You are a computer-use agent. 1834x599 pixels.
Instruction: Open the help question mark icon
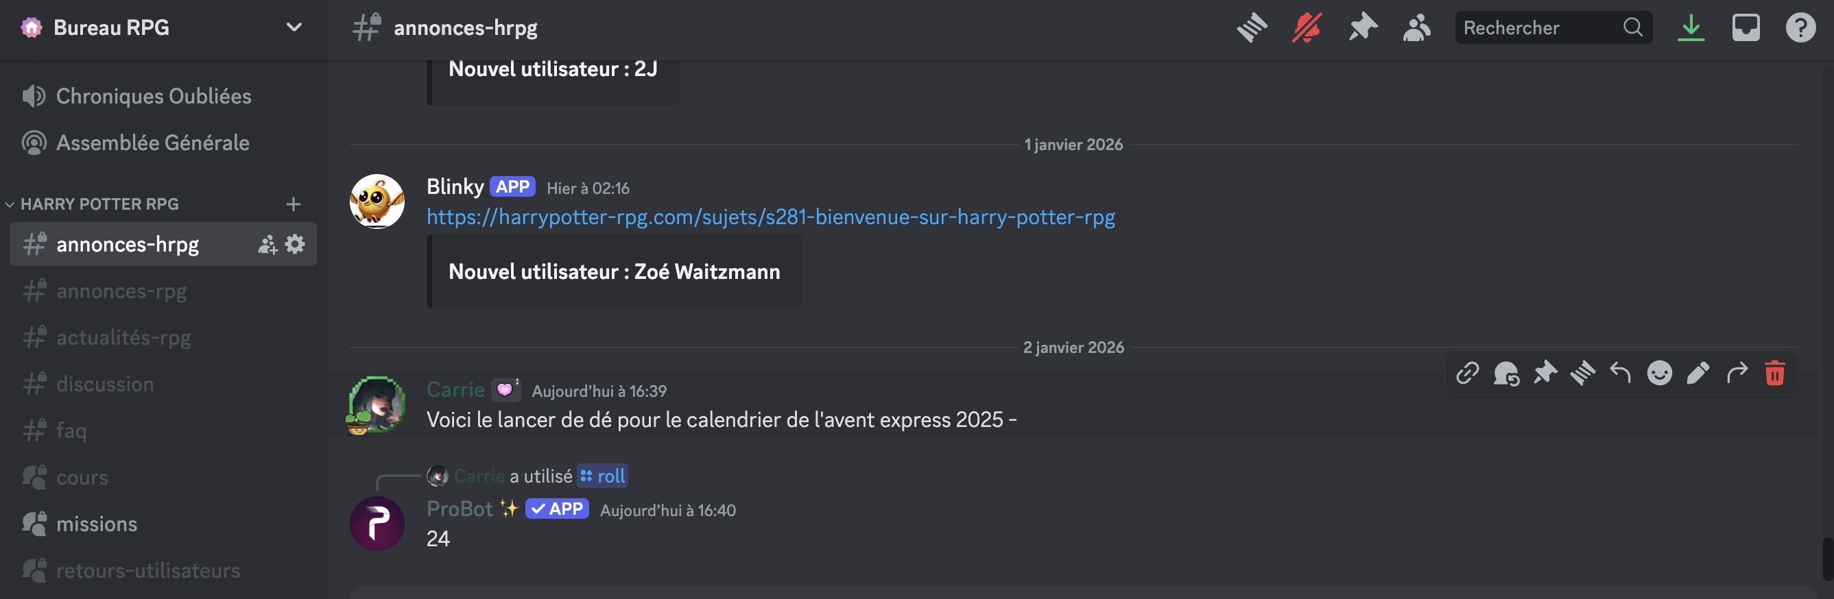[1800, 27]
